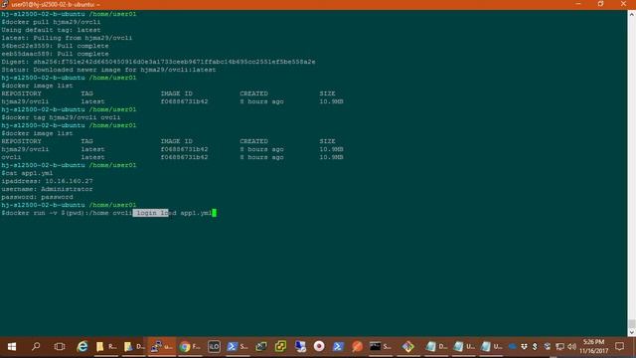Click the 'ovcli' repository row in image list
Image resolution: width=636 pixels, height=358 pixels.
coord(172,157)
